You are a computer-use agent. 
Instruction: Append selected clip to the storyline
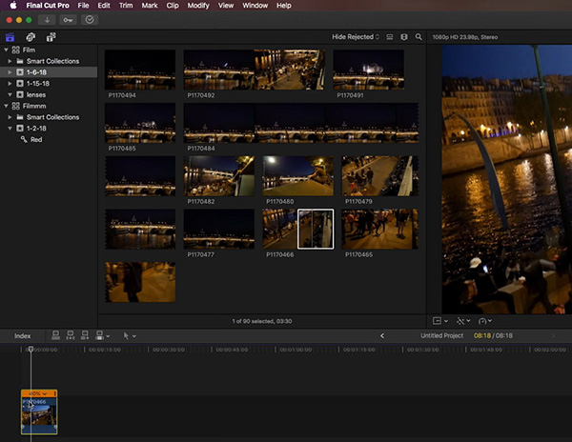tap(85, 335)
